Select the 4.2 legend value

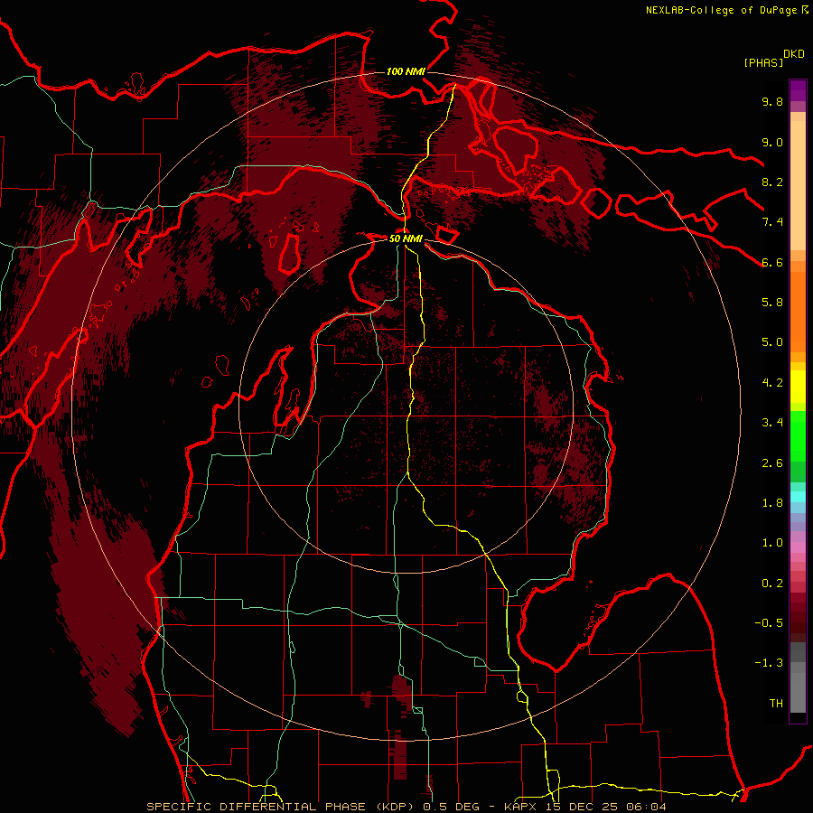[772, 383]
